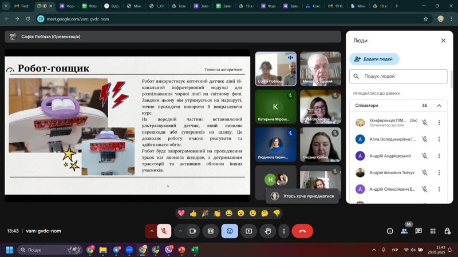Viewport: 458px width, 257px height.
Task: Close the Люди side panel
Action: point(443,41)
